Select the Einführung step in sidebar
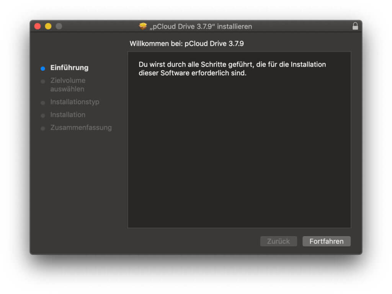Viewport: 392px width, 294px height. click(69, 68)
